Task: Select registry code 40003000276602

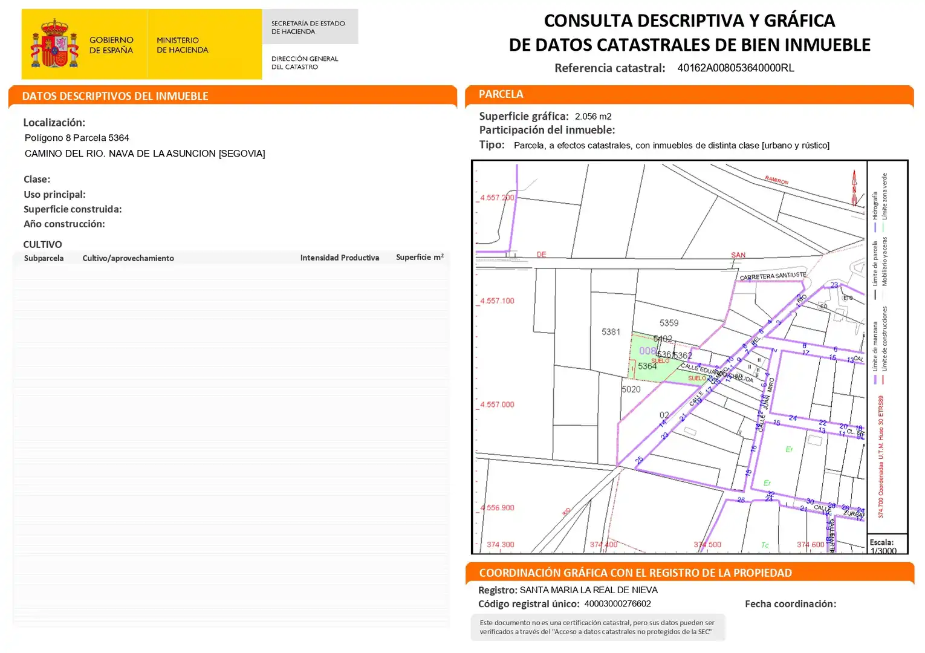Action: [x=618, y=604]
